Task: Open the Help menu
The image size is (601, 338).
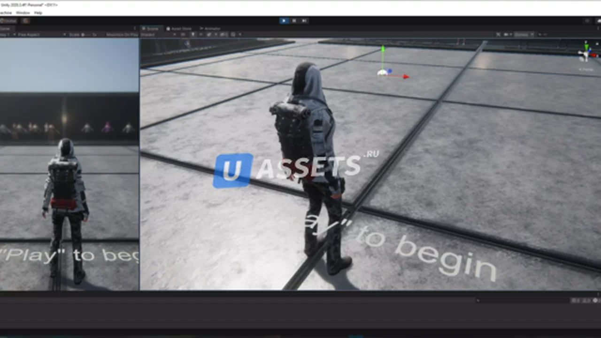Action: coord(38,13)
